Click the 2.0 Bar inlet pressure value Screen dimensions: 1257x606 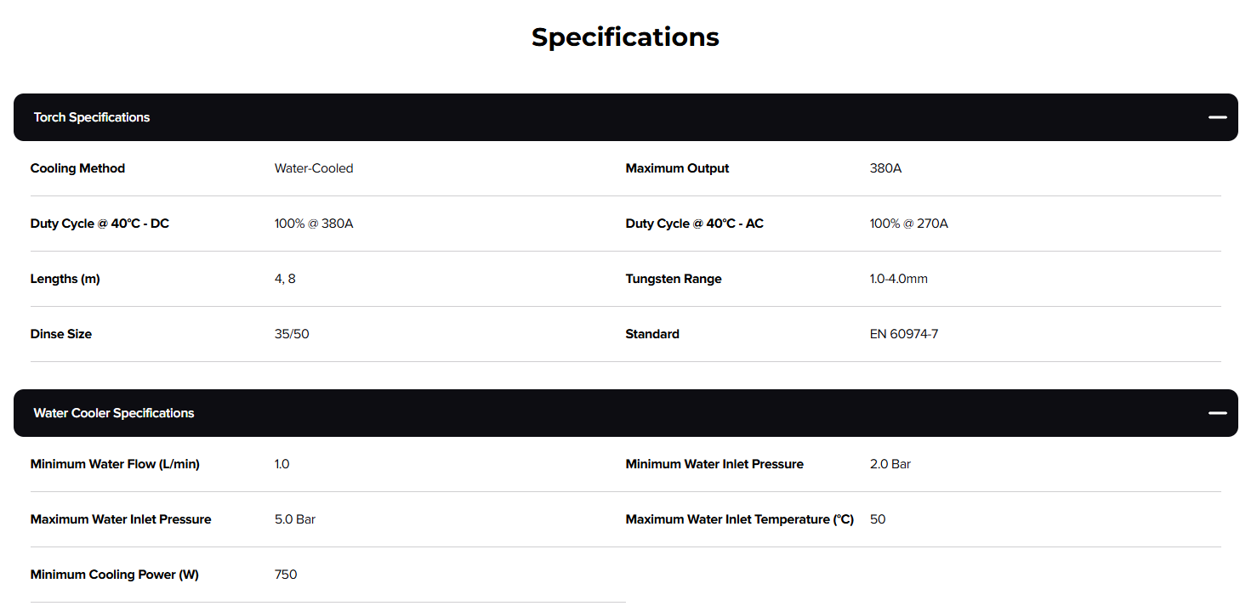pos(890,464)
